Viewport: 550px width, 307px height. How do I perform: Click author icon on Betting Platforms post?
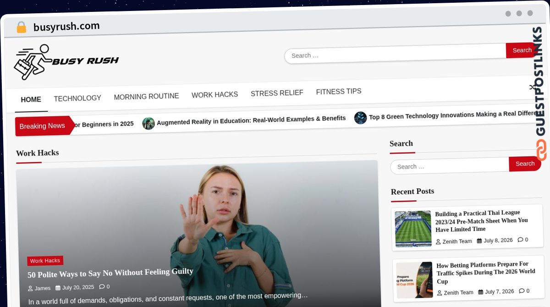coord(440,293)
